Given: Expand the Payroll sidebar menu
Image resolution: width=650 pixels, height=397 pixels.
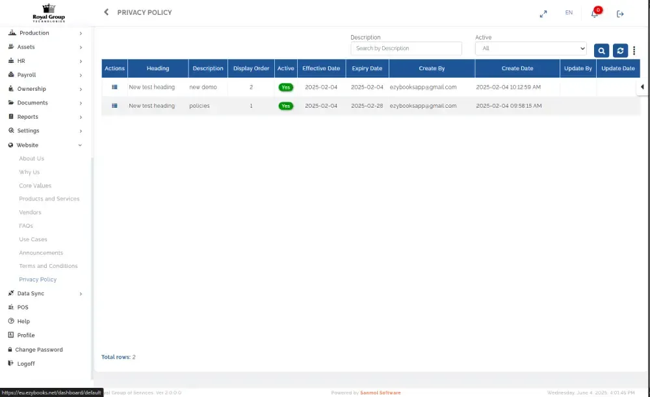Looking at the screenshot, I should tap(44, 75).
